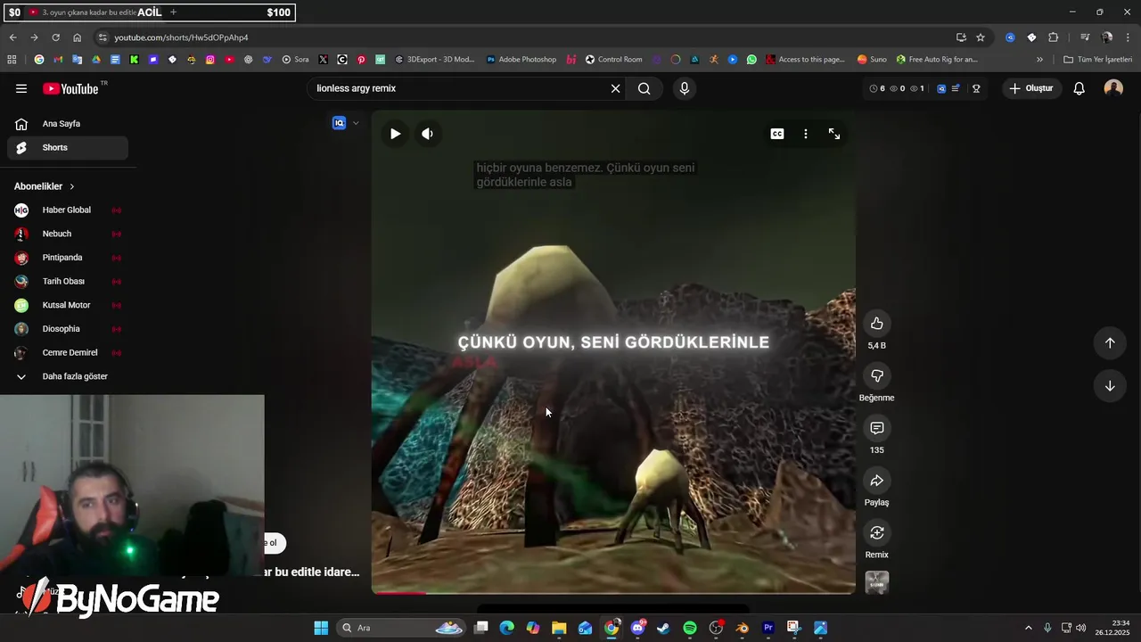Go to previous Short with up arrow
The width and height of the screenshot is (1141, 642).
[x=1110, y=342]
